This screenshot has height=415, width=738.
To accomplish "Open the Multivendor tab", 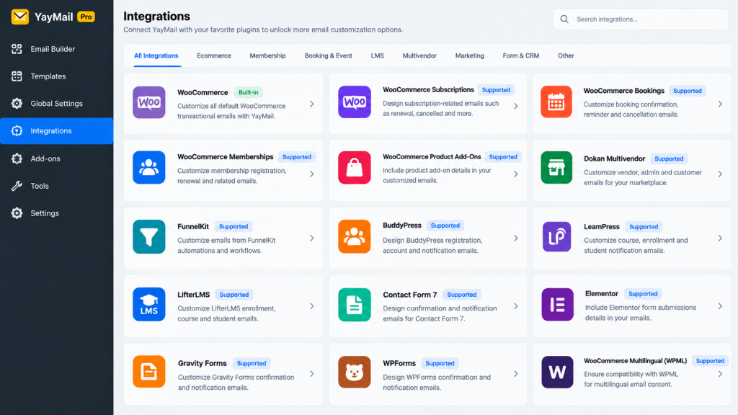I will click(x=419, y=55).
